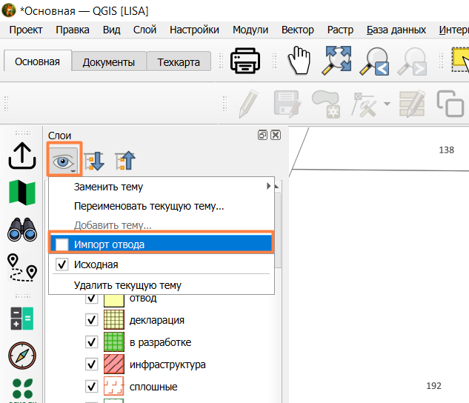Toggle visibility of the декларация layer

tap(92, 320)
